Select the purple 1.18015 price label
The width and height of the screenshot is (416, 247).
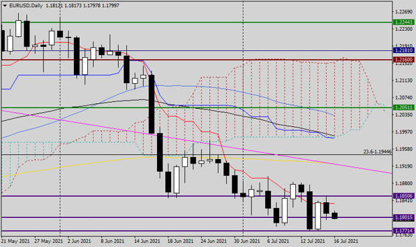coord(404,217)
